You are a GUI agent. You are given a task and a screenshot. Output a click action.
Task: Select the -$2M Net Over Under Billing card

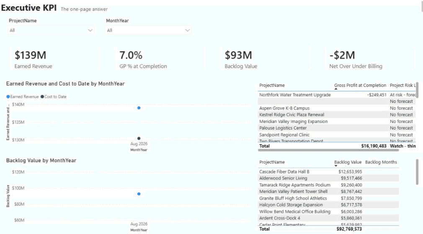pos(370,58)
